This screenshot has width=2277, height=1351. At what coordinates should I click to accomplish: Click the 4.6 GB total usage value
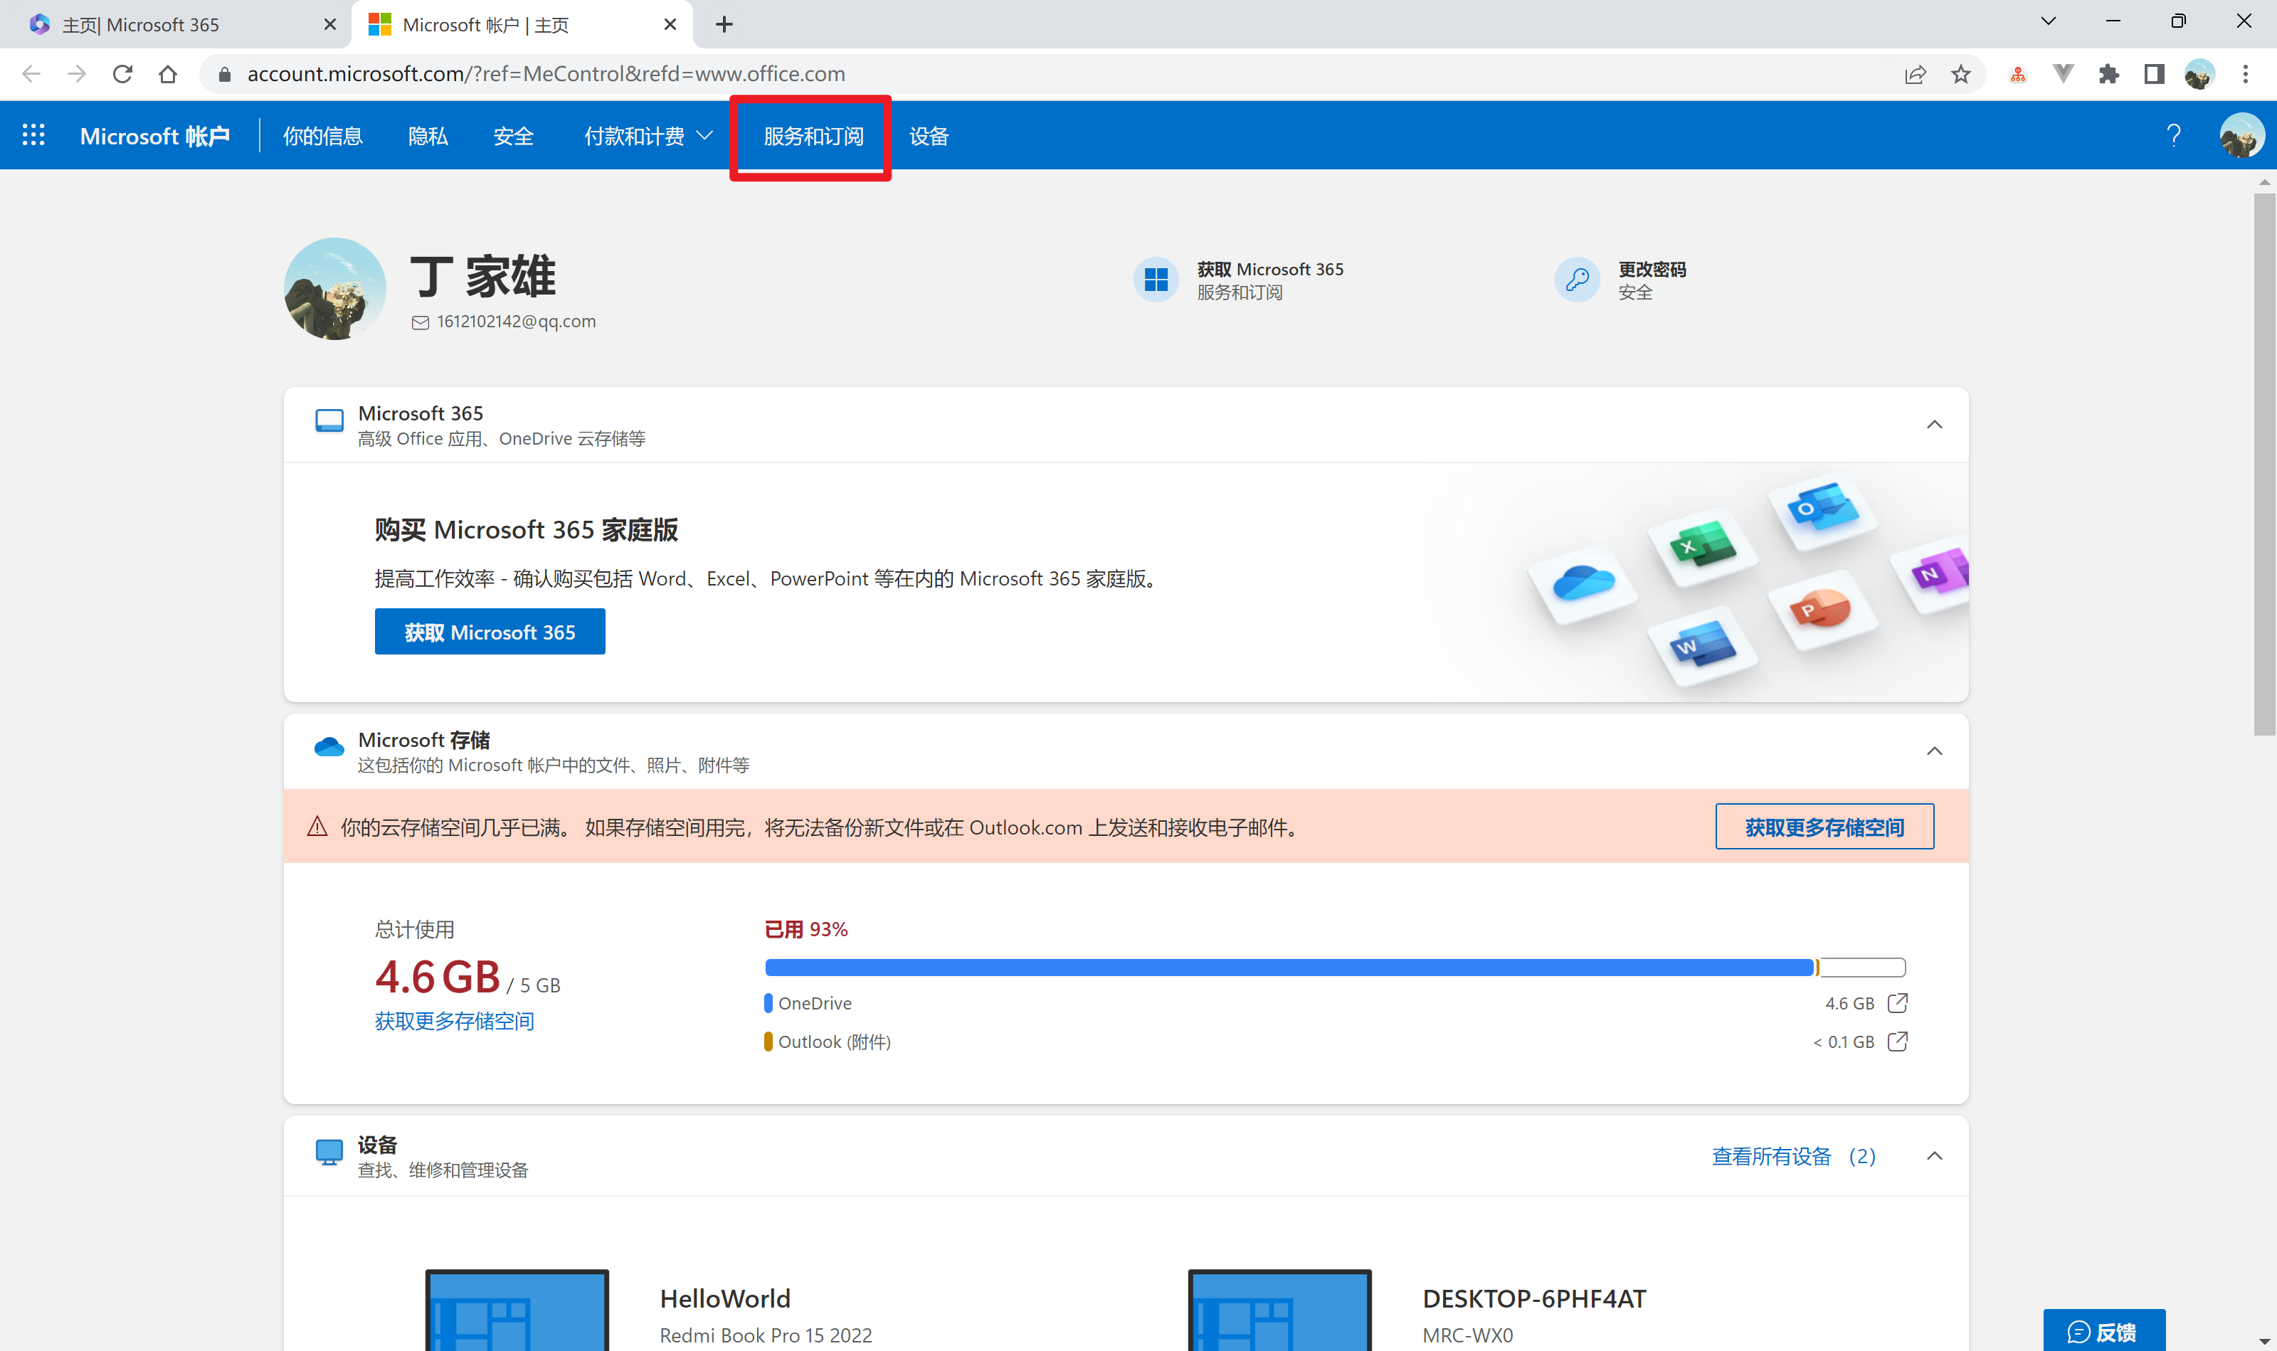438,977
